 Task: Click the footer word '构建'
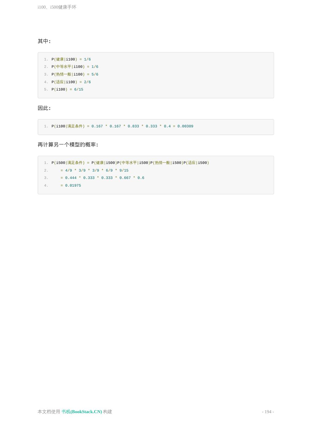[x=107, y=412]
